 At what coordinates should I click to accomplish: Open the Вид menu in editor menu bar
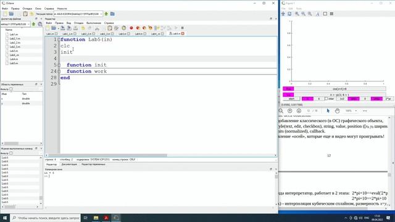coord(69,23)
